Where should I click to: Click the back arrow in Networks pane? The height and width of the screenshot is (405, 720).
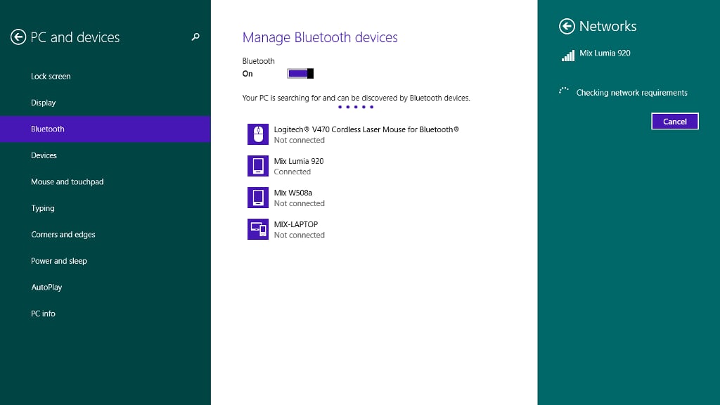point(567,26)
